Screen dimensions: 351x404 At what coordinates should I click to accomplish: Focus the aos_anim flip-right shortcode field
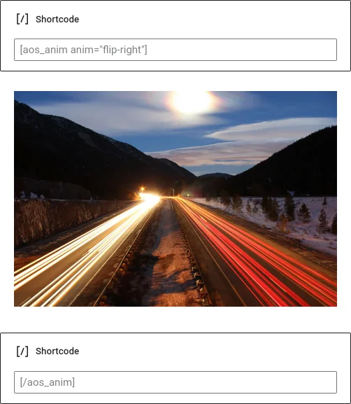tap(175, 50)
